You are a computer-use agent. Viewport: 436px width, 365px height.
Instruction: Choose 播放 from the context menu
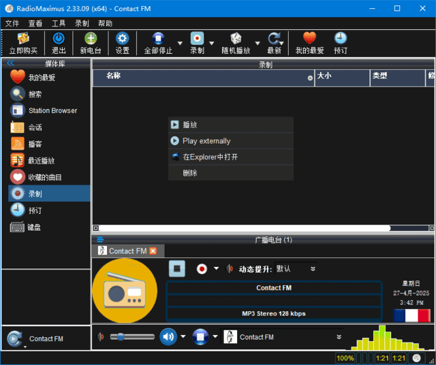pos(190,125)
